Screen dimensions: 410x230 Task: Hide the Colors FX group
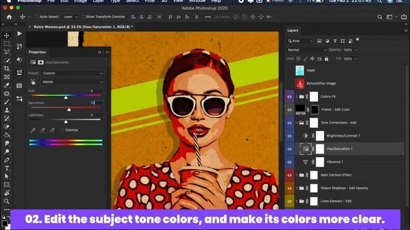(290, 96)
